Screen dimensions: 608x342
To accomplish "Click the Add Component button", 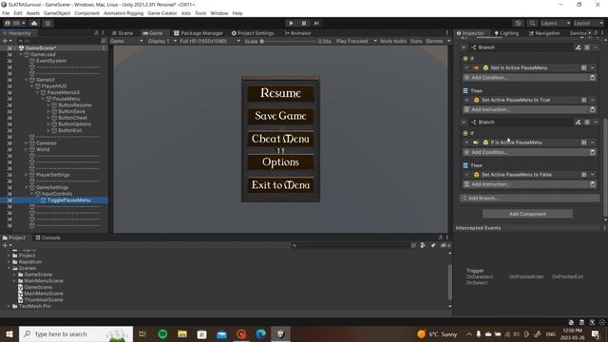I will point(527,214).
